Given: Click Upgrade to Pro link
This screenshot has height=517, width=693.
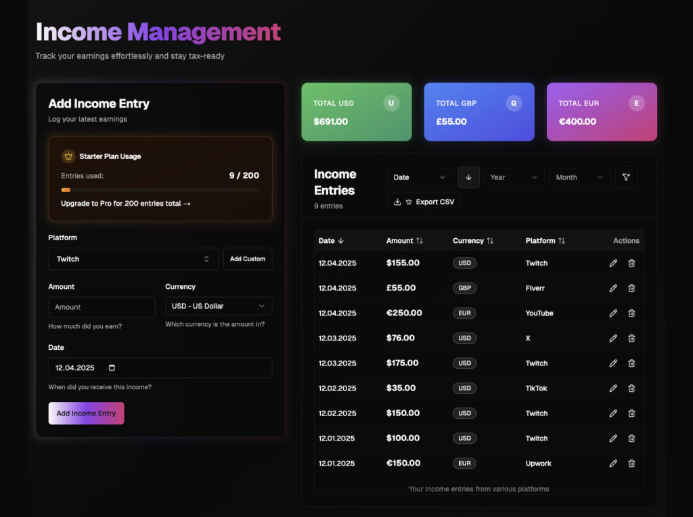Looking at the screenshot, I should [126, 204].
